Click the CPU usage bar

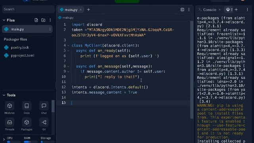click(x=13, y=142)
